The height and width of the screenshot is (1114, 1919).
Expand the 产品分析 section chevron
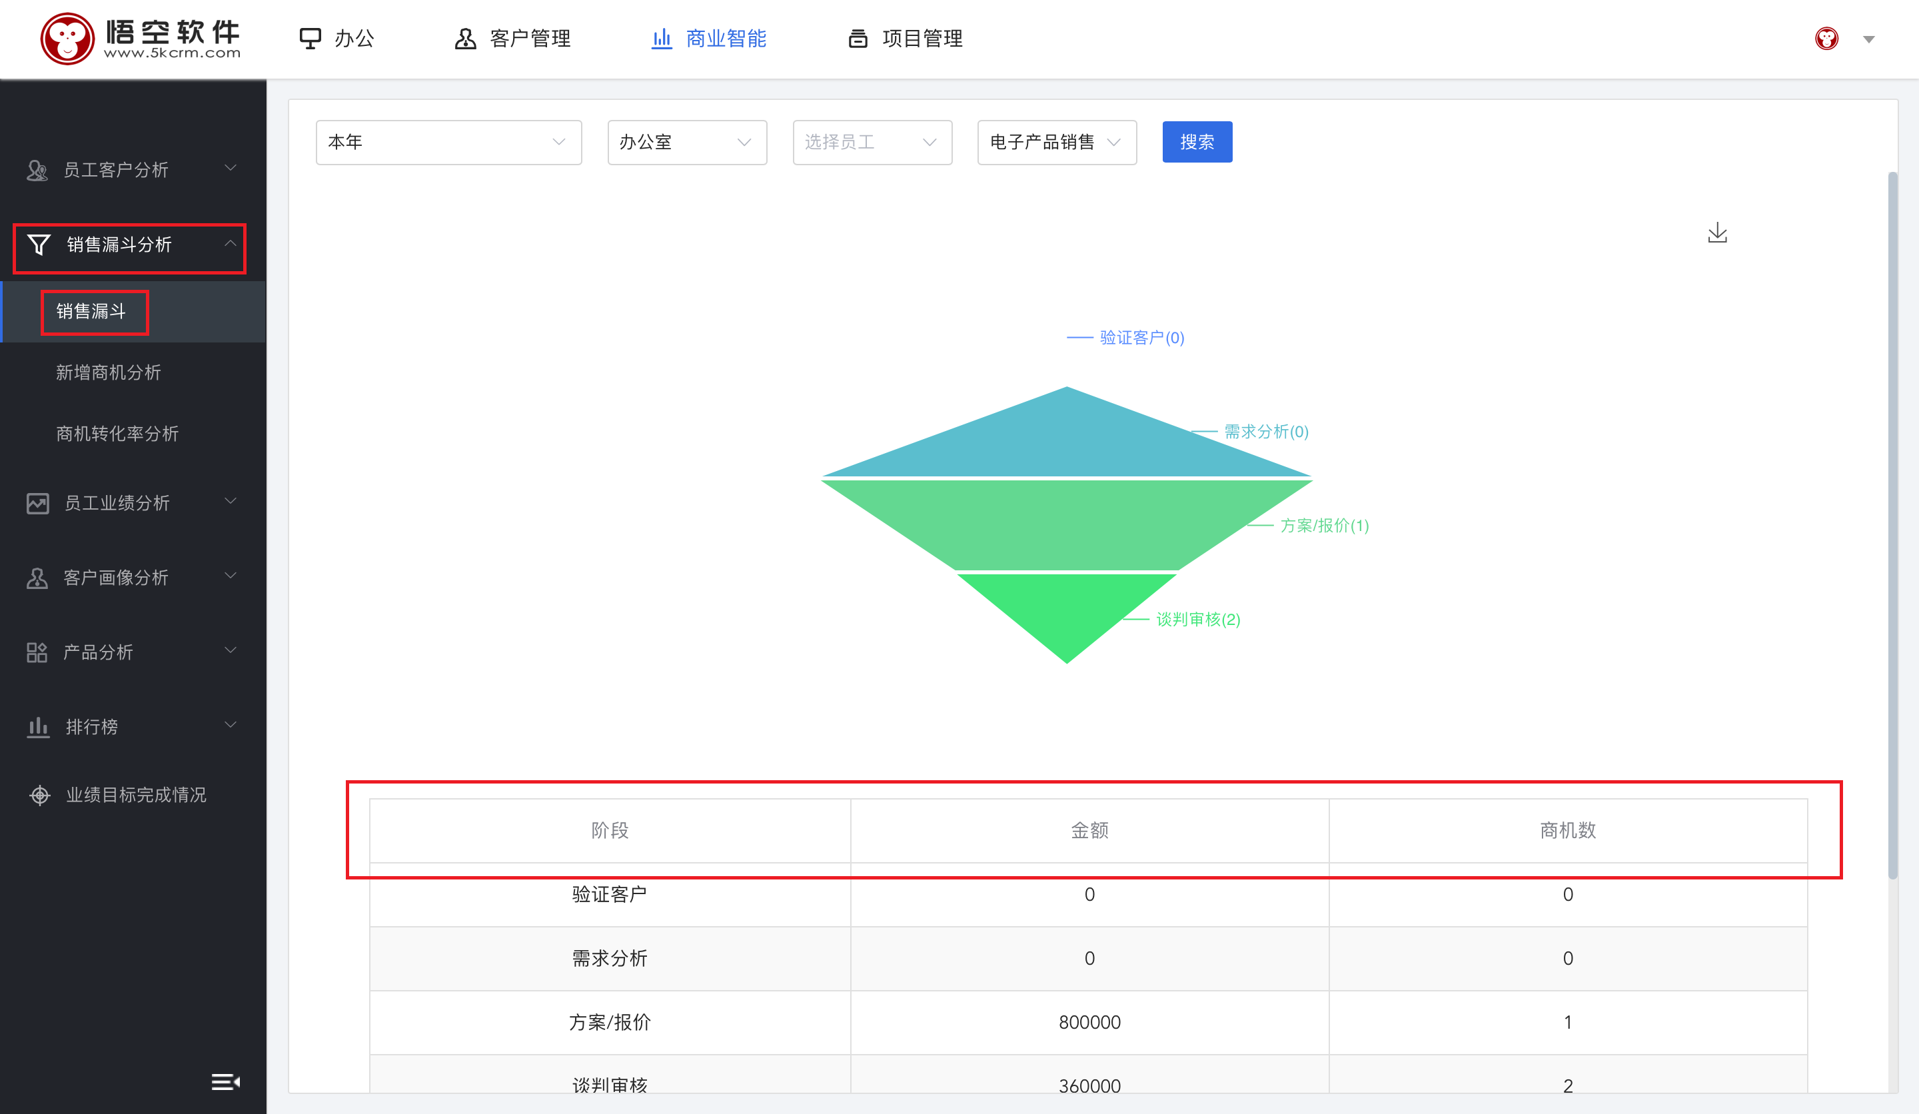231,650
